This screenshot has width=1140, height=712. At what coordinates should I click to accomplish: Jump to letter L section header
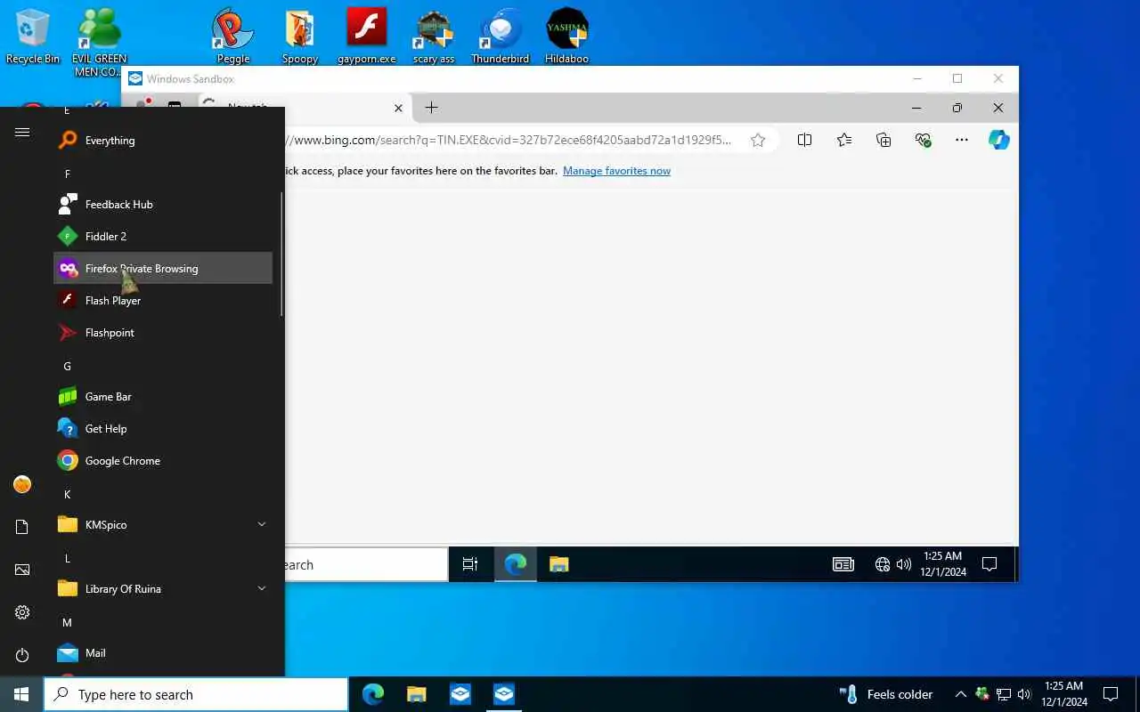pos(67,558)
